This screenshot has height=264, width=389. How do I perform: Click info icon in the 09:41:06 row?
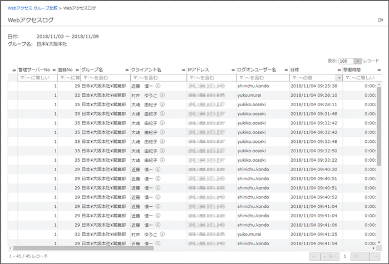click(158, 225)
